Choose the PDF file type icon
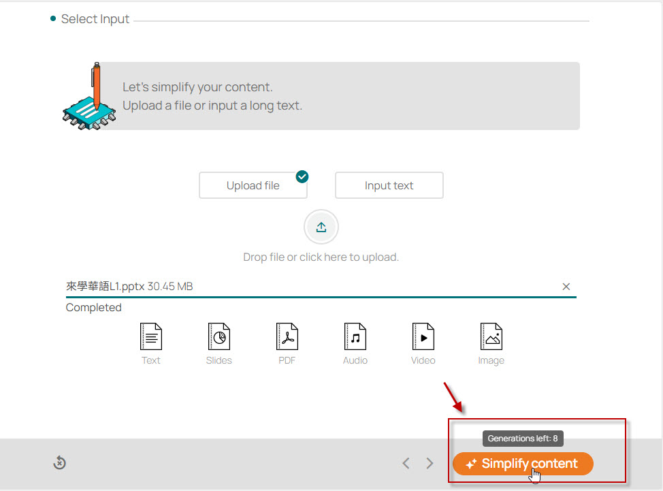Screen dimensions: 663x491 click(x=287, y=337)
